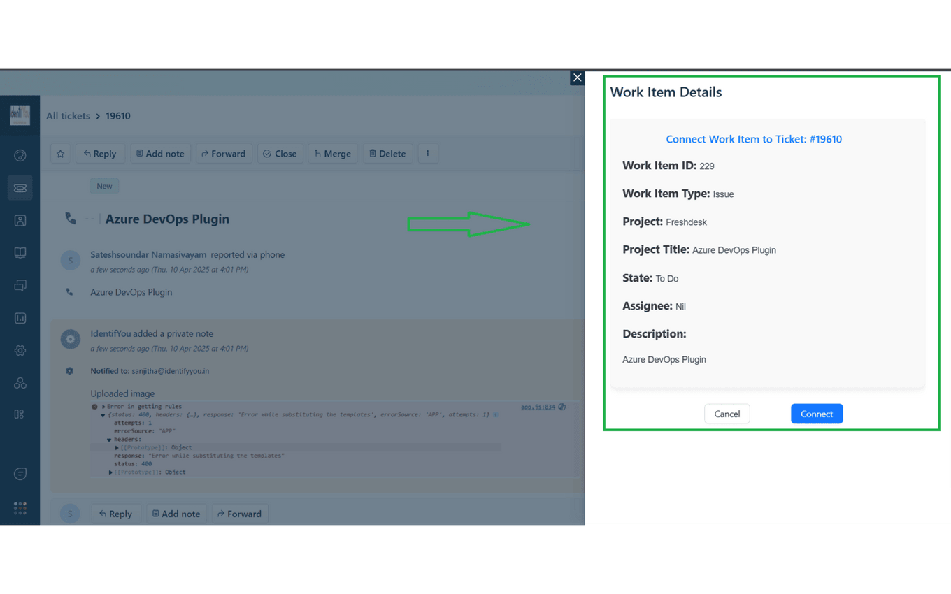The image size is (951, 594).
Task: Open the Dashboard from the sidebar
Action: (x=20, y=155)
